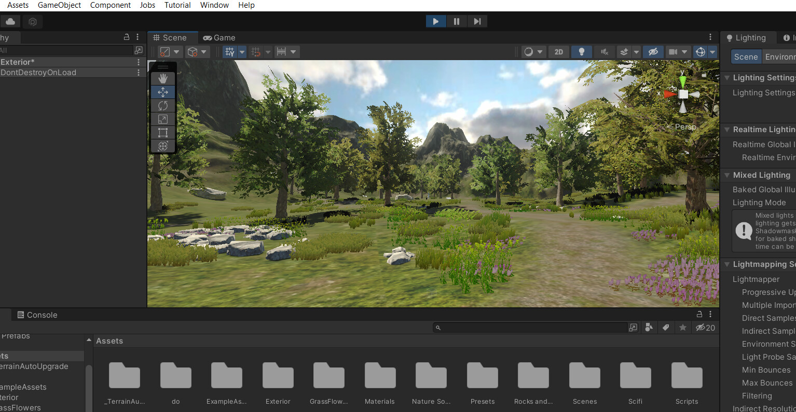Toggle Scene view lighting bulb icon
Viewport: 796px width, 412px height.
(581, 51)
